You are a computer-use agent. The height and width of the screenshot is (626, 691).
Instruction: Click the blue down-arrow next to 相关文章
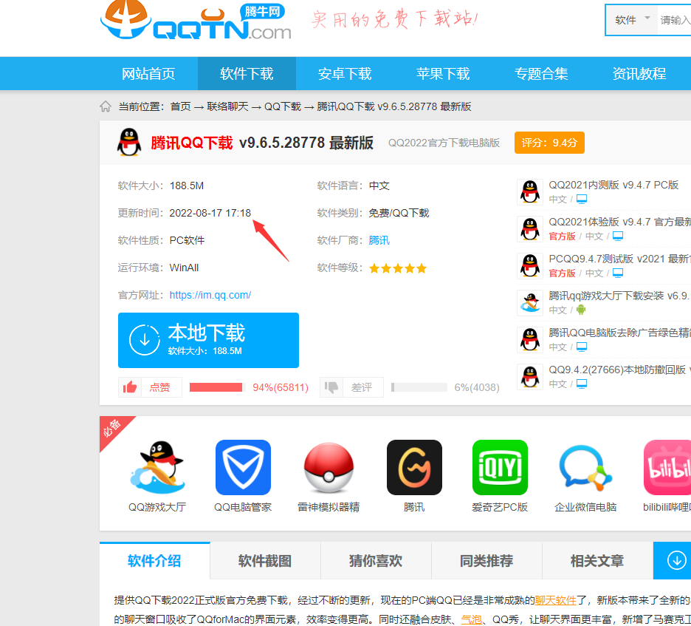[x=672, y=560]
